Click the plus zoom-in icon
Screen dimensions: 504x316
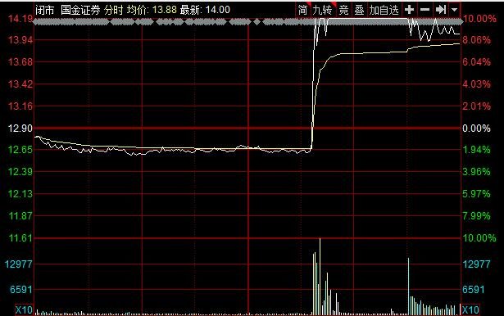pyautogui.click(x=409, y=10)
